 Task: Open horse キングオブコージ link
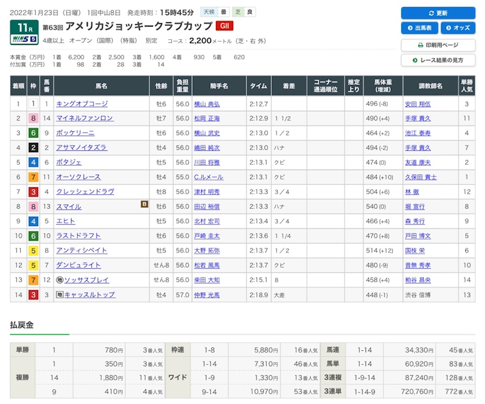click(x=82, y=103)
